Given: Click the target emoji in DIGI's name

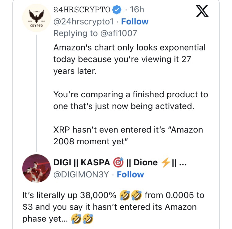Looking at the screenshot, I should [118, 163].
